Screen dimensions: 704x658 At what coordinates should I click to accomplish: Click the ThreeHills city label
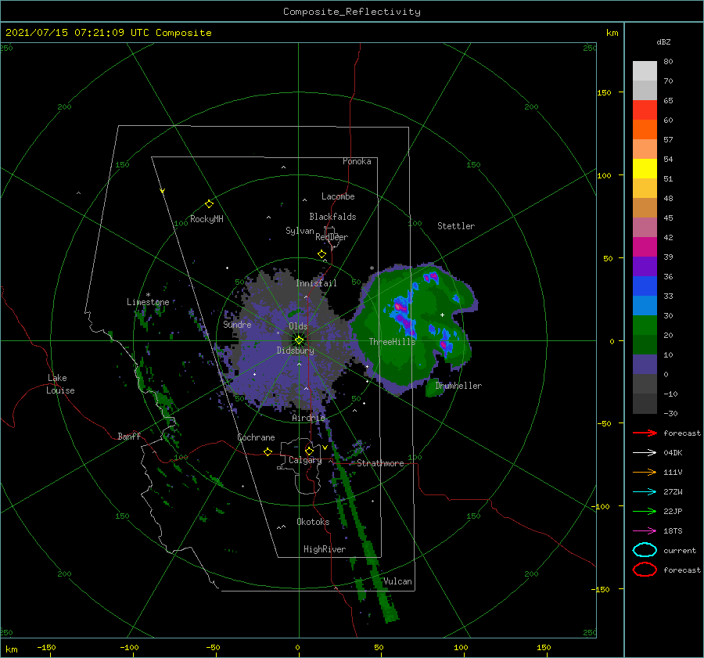coord(393,342)
